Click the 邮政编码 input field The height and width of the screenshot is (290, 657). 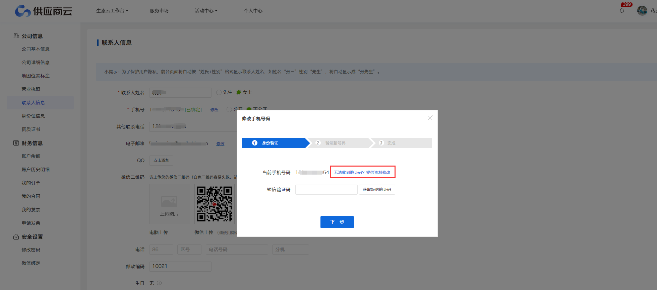tap(180, 266)
